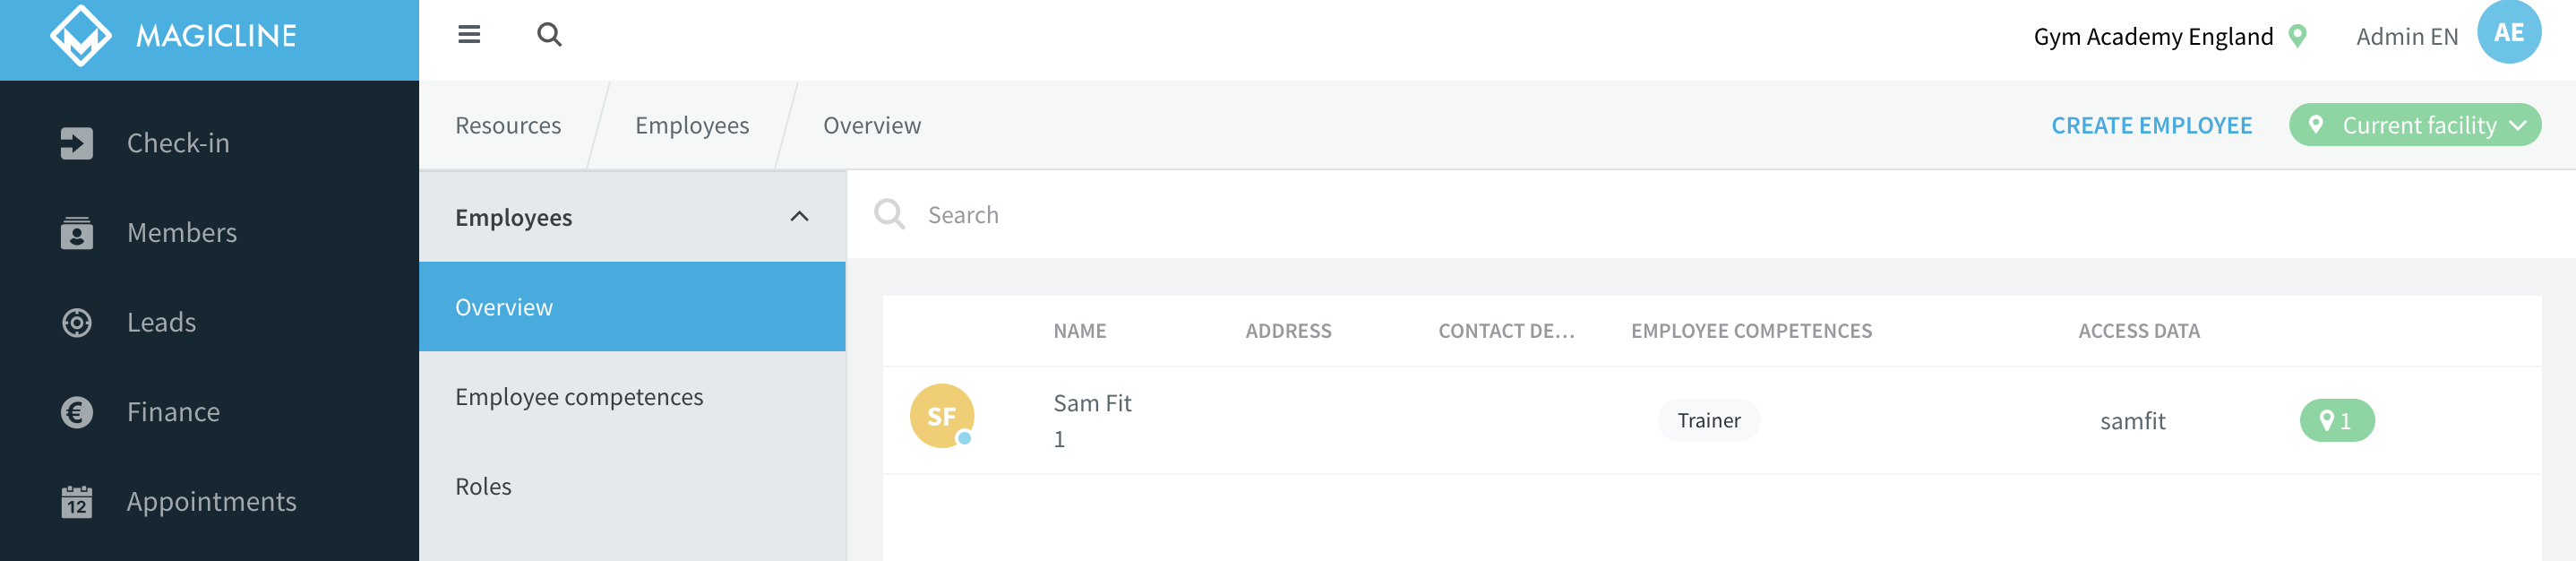Click into the employee Search field
Viewport: 2576px width, 561px height.
tap(1710, 215)
